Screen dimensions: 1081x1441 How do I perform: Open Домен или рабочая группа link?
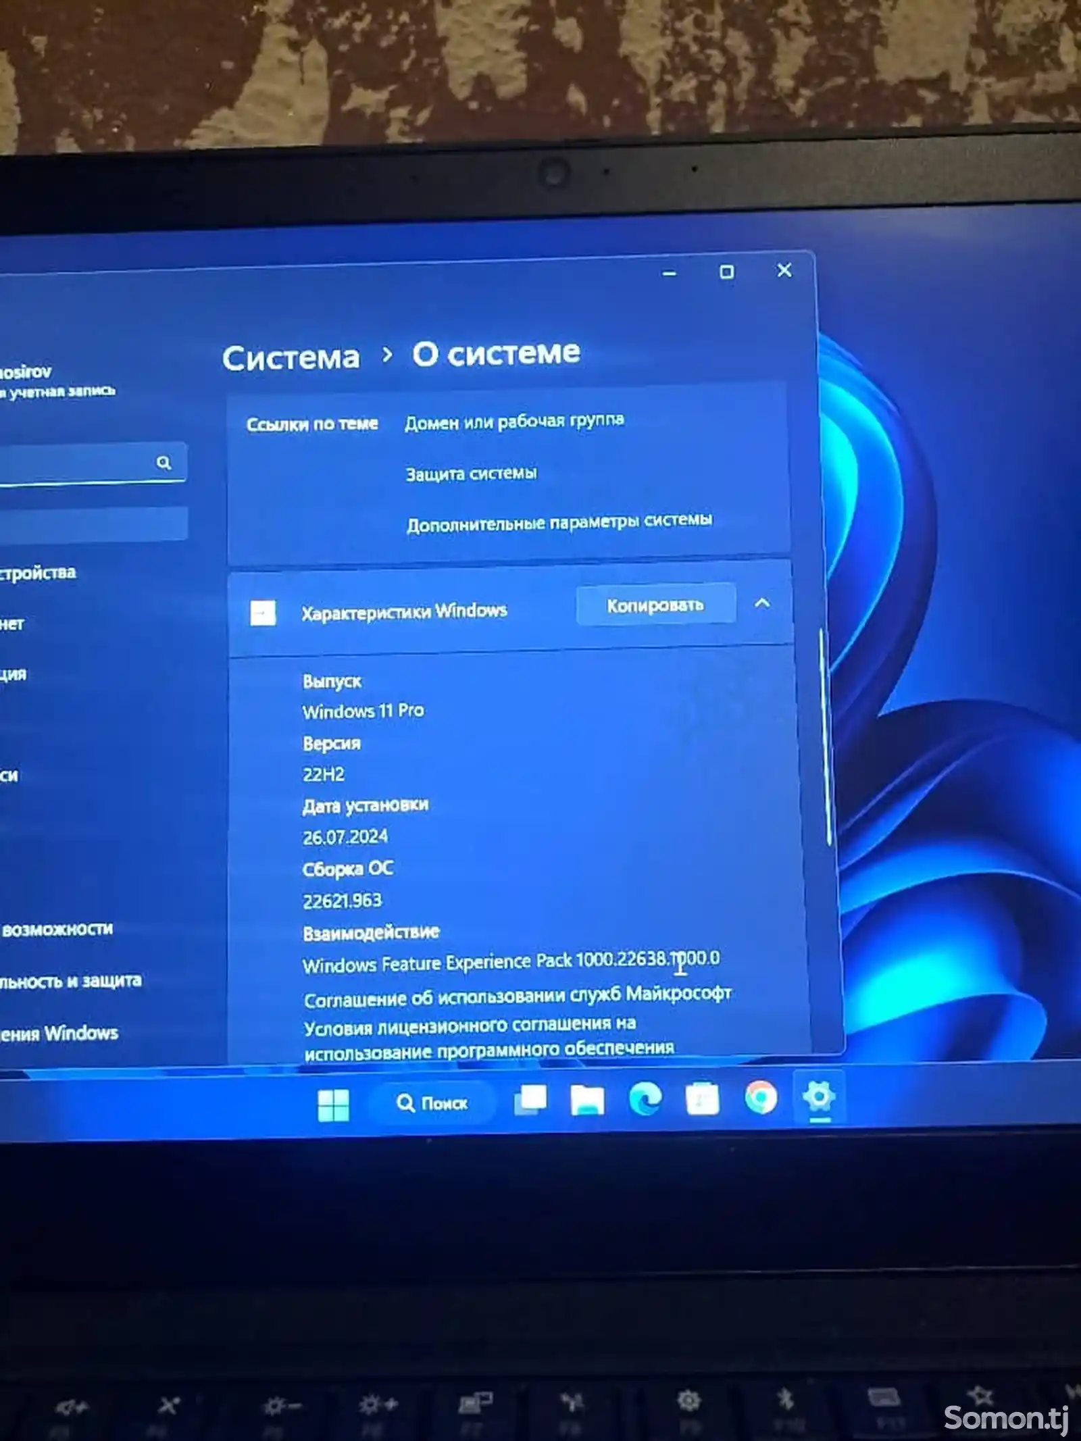coord(514,422)
